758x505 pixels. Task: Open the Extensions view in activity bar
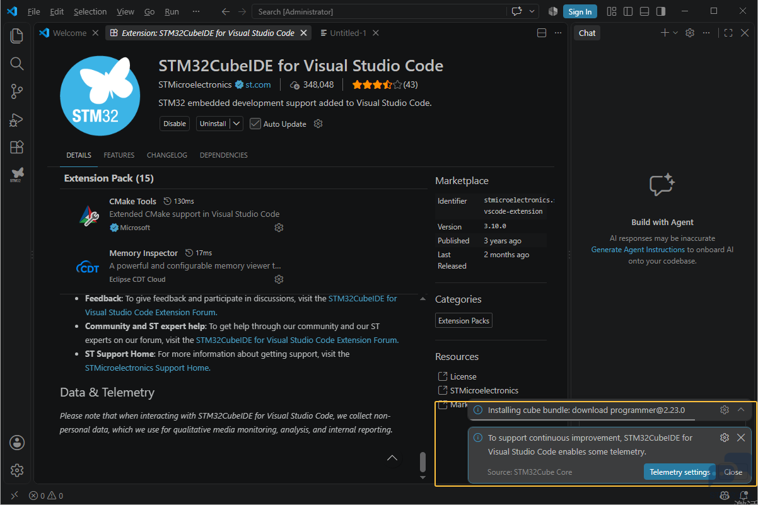click(x=17, y=147)
